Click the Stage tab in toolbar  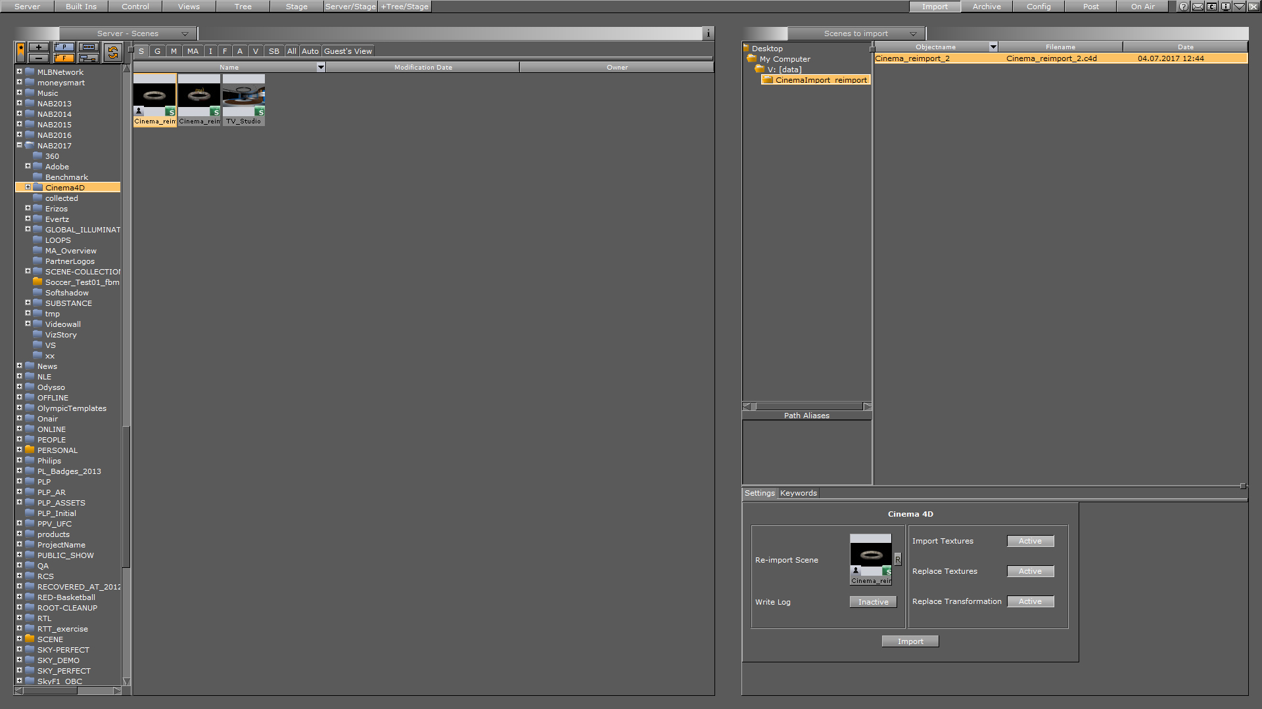pos(296,7)
